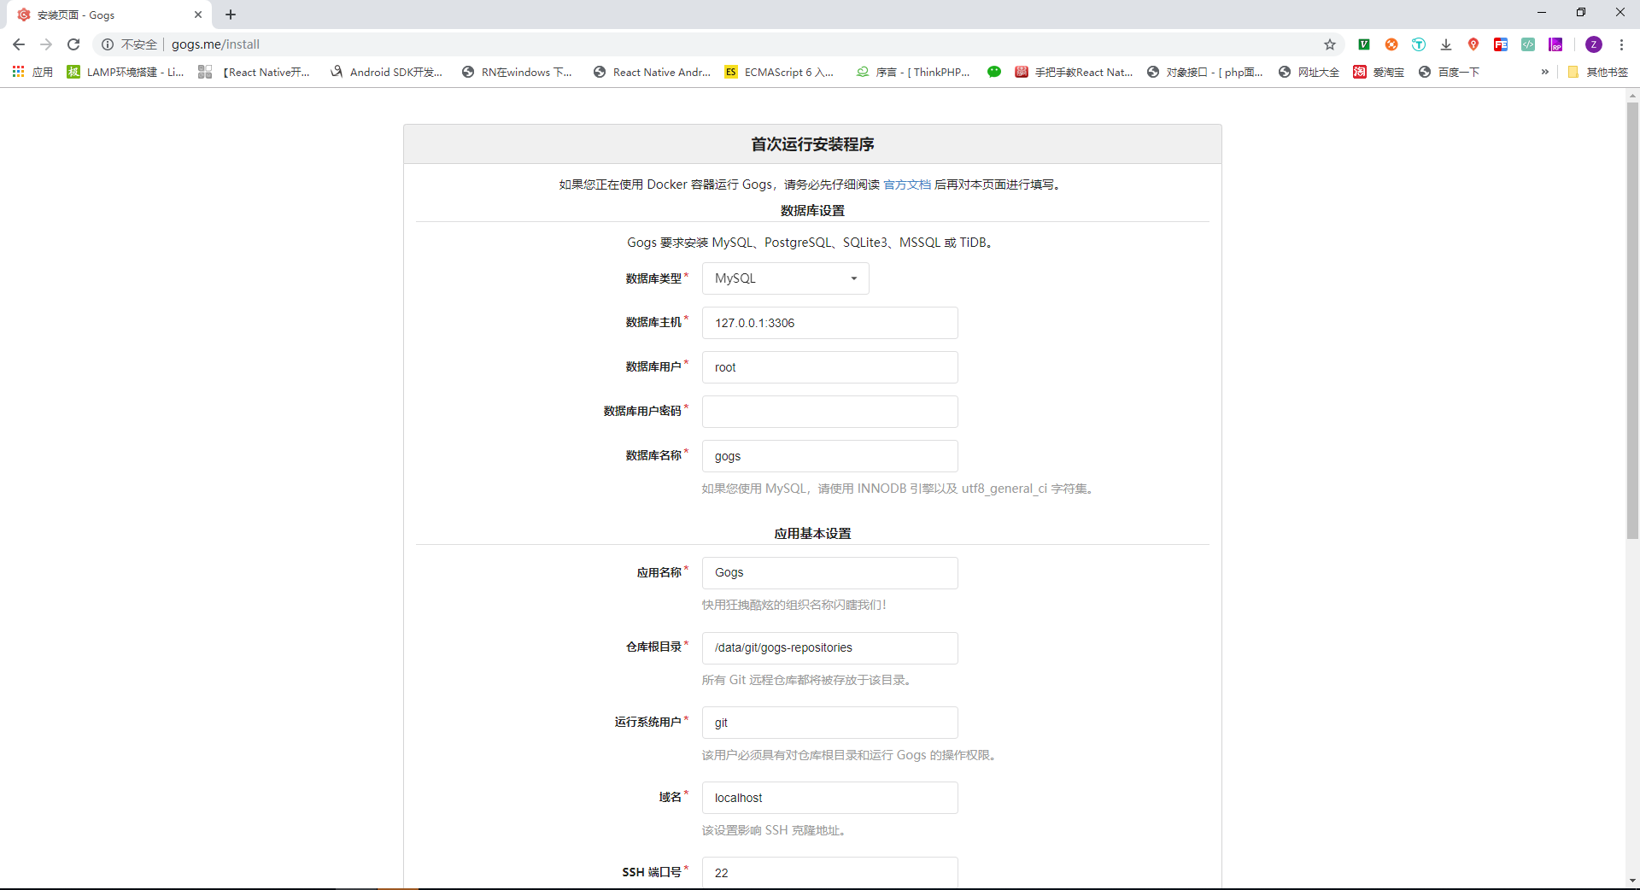The height and width of the screenshot is (890, 1640).
Task: Open the green V extension
Action: tap(1364, 44)
